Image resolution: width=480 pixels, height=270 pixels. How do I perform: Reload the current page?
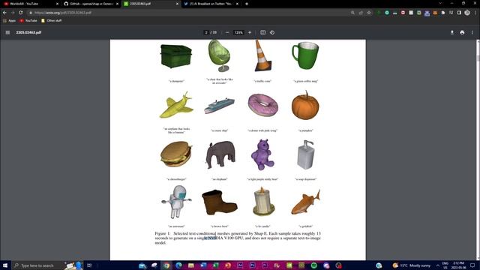point(21,13)
